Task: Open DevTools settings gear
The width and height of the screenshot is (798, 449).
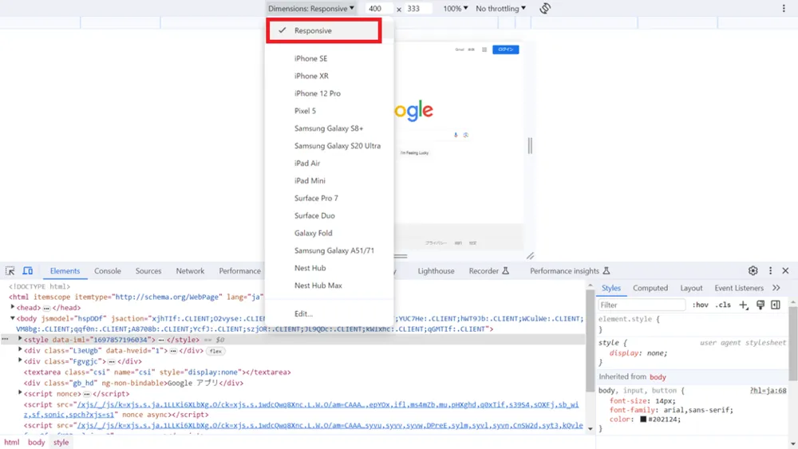Action: point(753,271)
